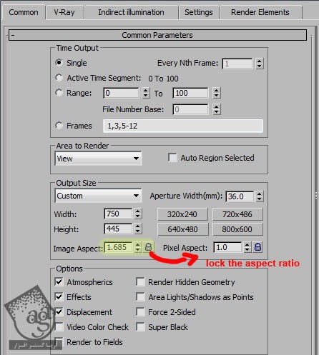319x355 pixels.
Task: Click the Aperture Width spinner arrows
Action: click(260, 196)
